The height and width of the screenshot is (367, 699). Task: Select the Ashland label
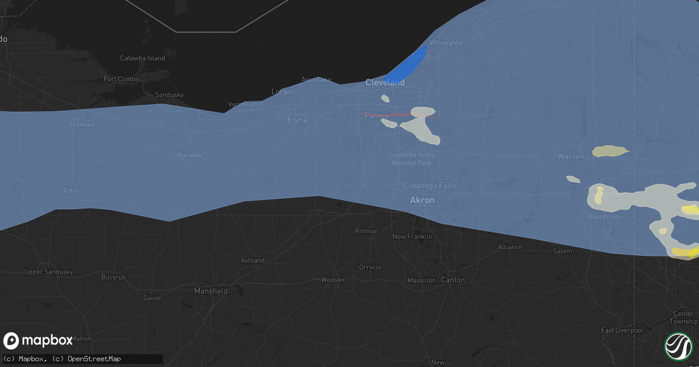pos(252,260)
